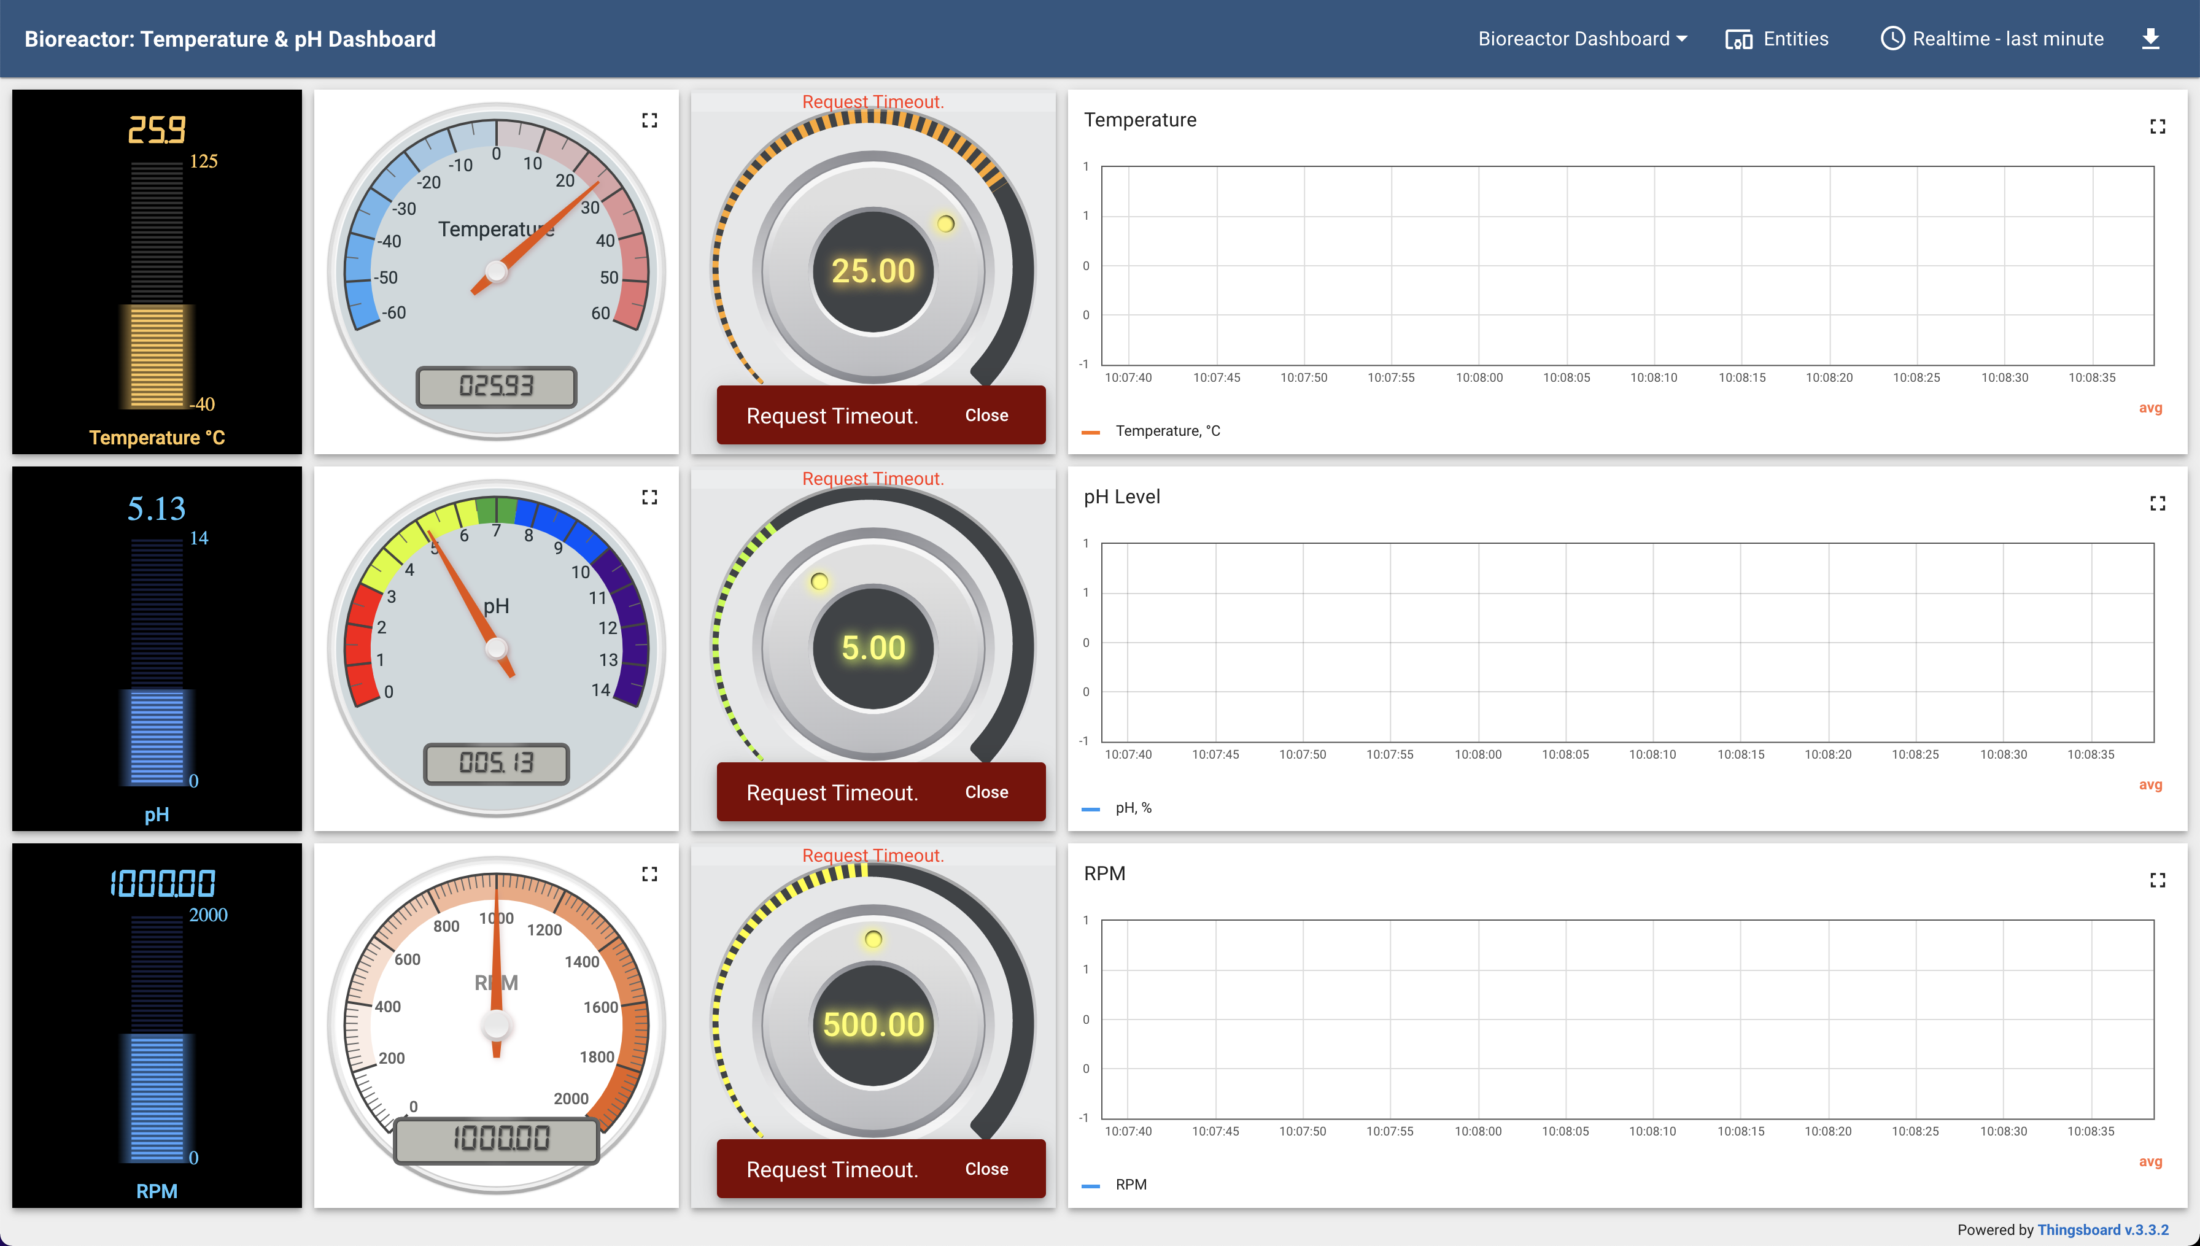
Task: Click the clock icon in the header
Action: click(x=1892, y=39)
